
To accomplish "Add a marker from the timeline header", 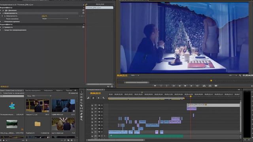I will tap(98, 98).
